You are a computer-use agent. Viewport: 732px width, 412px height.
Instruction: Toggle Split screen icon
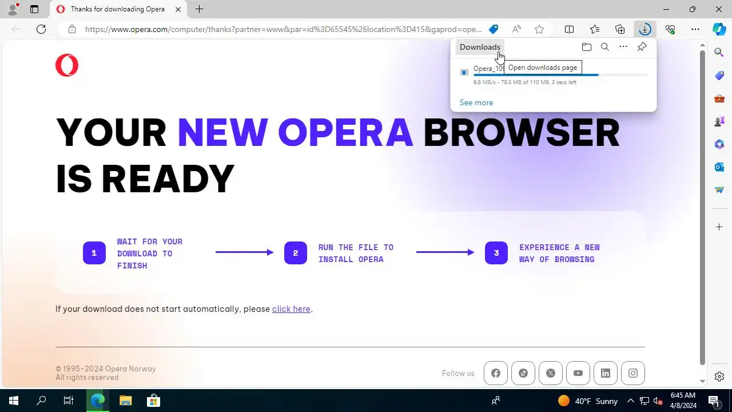(570, 29)
